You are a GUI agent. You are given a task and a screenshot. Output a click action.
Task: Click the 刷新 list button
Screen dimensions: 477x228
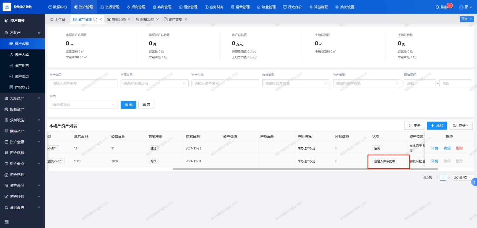(x=414, y=125)
